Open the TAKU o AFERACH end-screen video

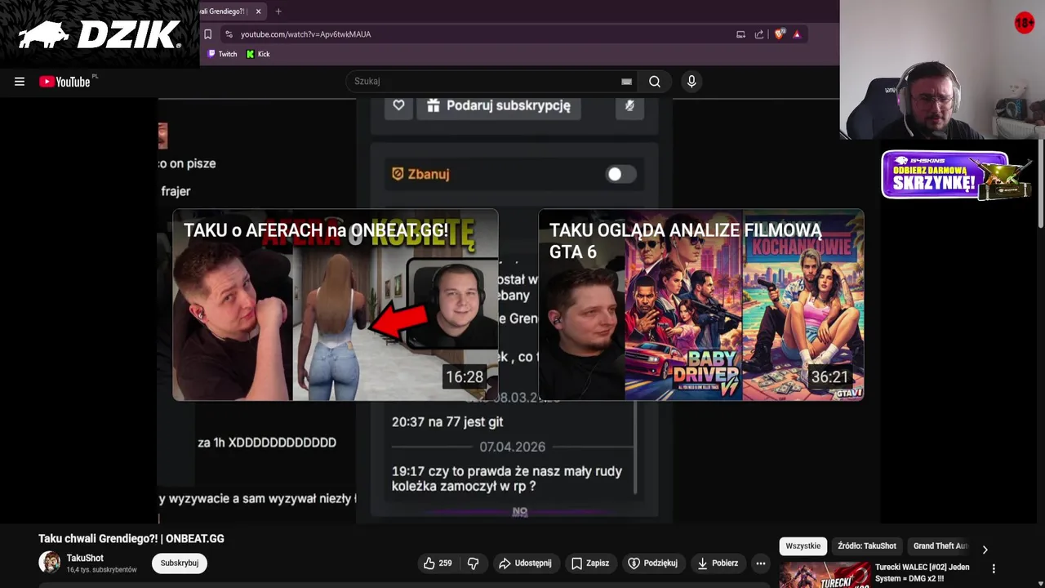point(335,305)
